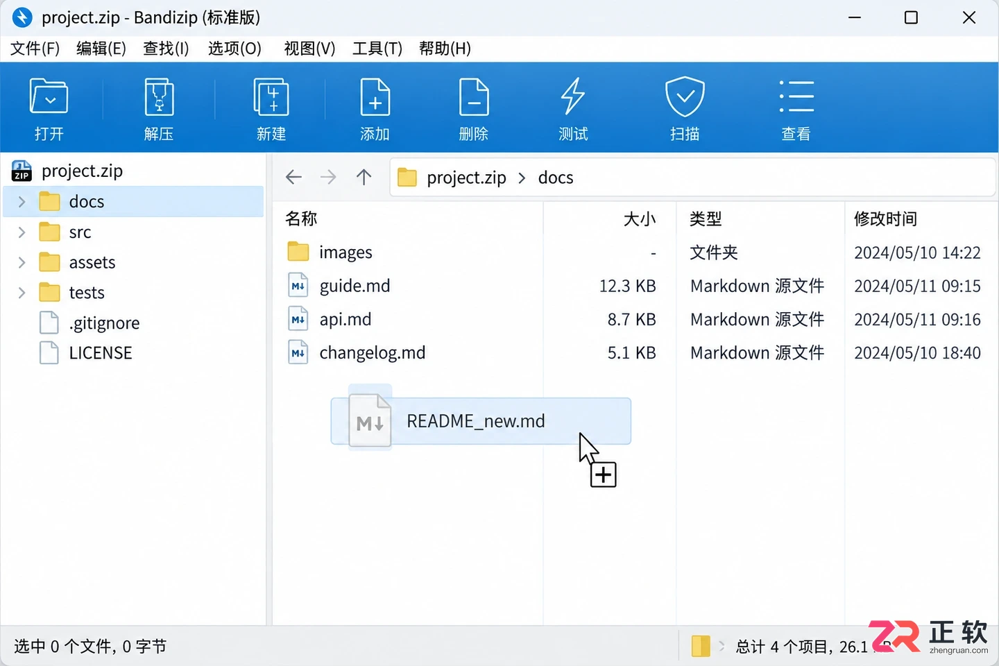Open the 帮助(H) menu
999x666 pixels.
point(445,49)
